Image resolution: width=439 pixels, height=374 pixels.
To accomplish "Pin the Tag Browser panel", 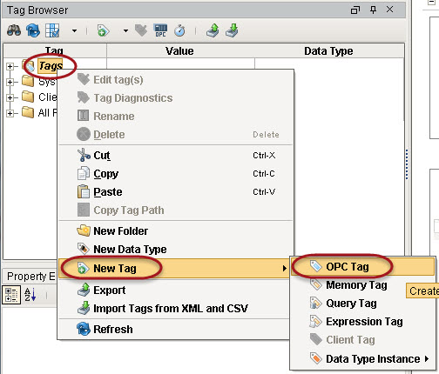I will point(374,10).
